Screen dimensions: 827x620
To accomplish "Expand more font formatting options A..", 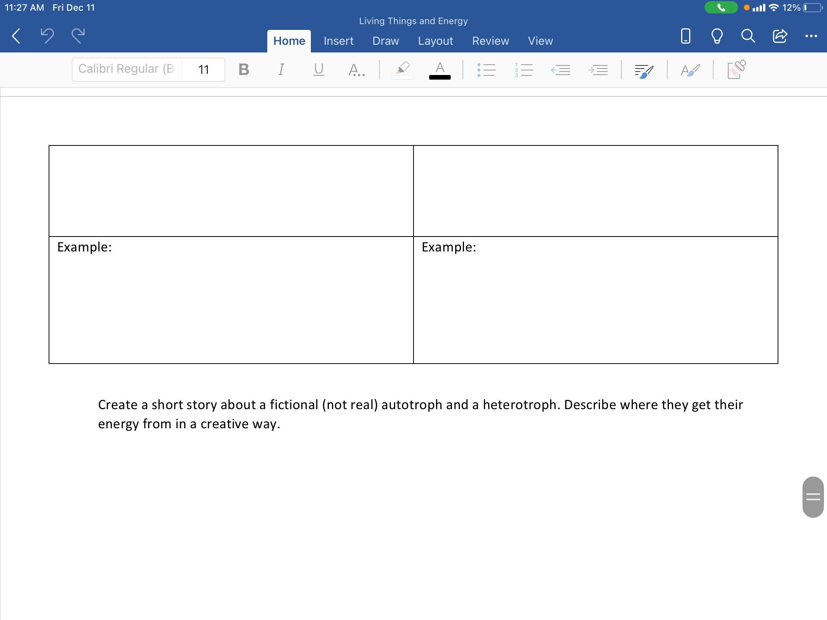I will pyautogui.click(x=356, y=70).
